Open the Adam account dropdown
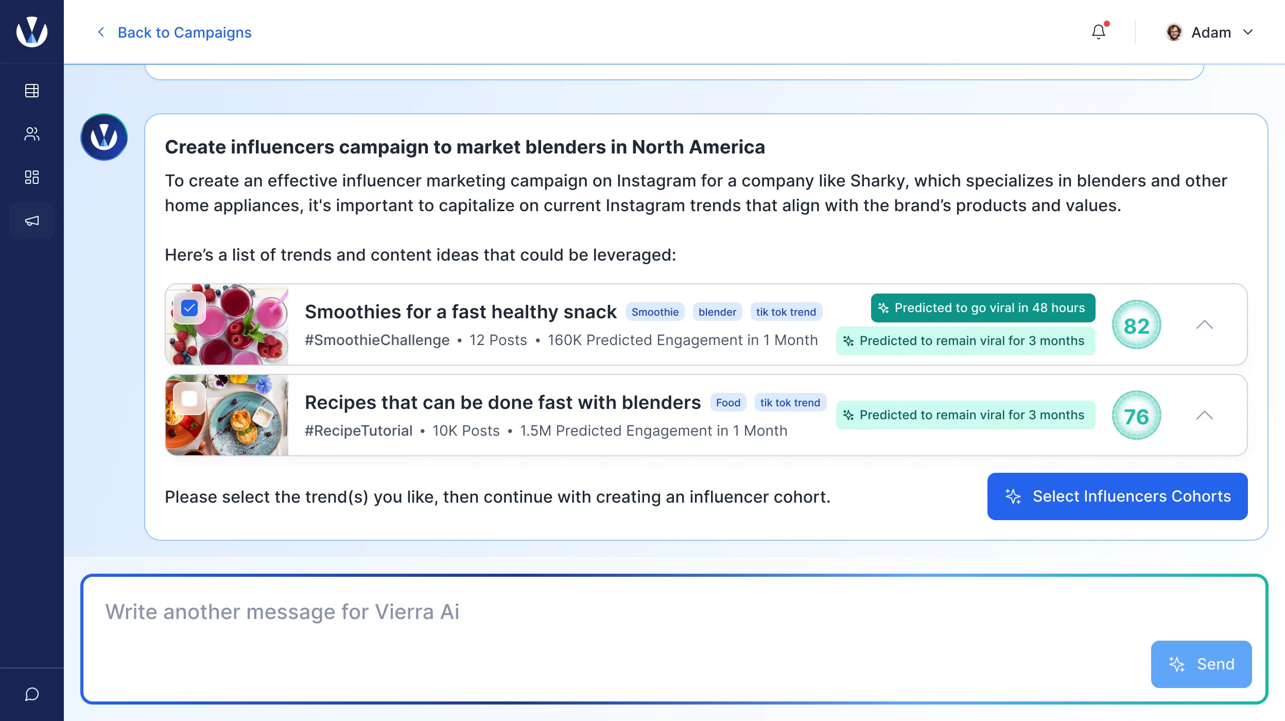Screen dimensions: 1285x721 coord(1248,32)
